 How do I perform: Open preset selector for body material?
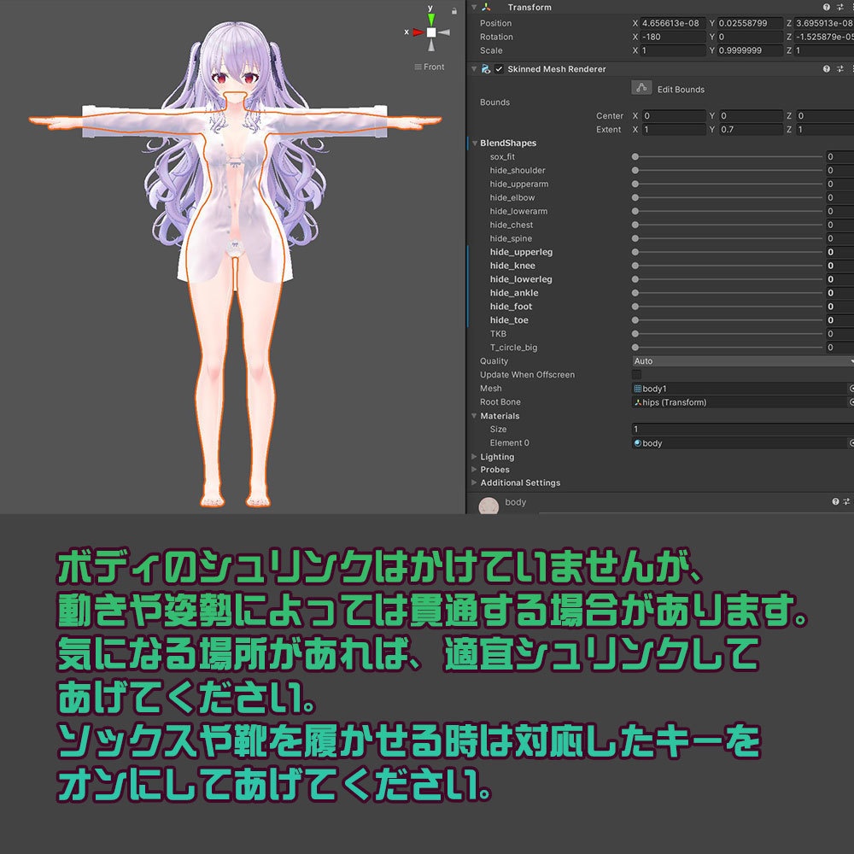point(846,501)
